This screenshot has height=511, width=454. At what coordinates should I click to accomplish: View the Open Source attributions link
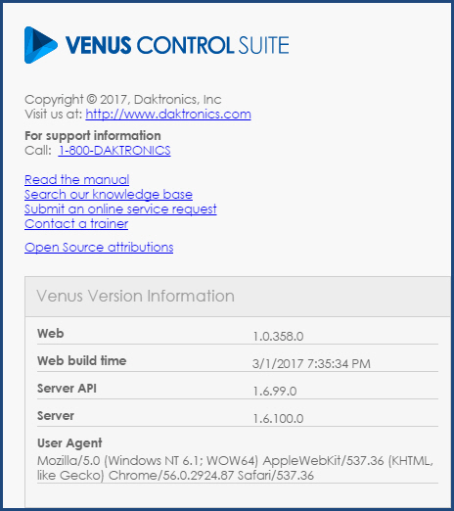(99, 248)
